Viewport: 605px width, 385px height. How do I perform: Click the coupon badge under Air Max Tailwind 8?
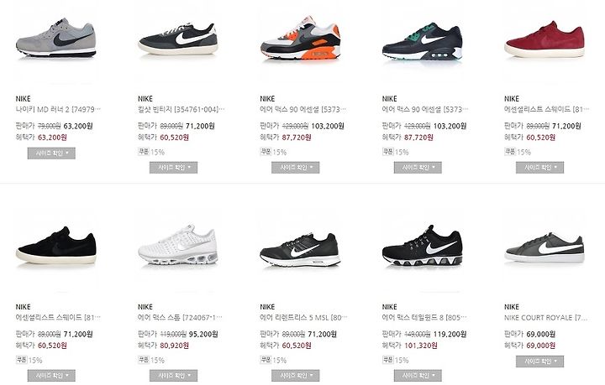(387, 360)
